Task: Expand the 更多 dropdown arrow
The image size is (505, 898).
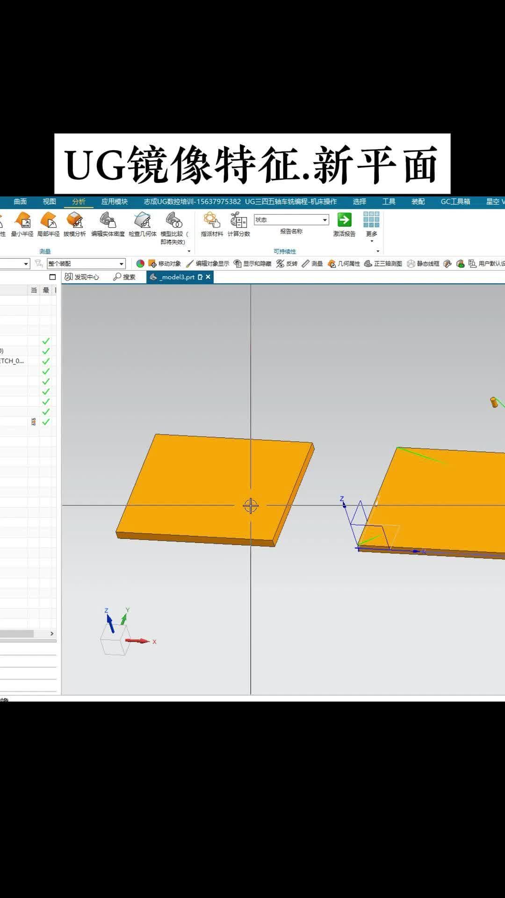Action: [372, 241]
